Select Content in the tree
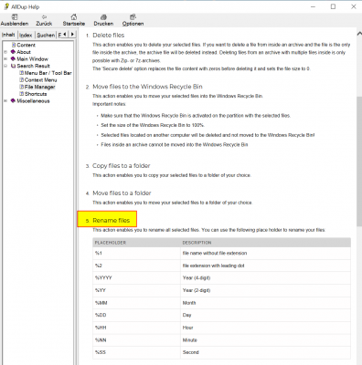Image resolution: width=362 pixels, height=365 pixels. [x=26, y=45]
